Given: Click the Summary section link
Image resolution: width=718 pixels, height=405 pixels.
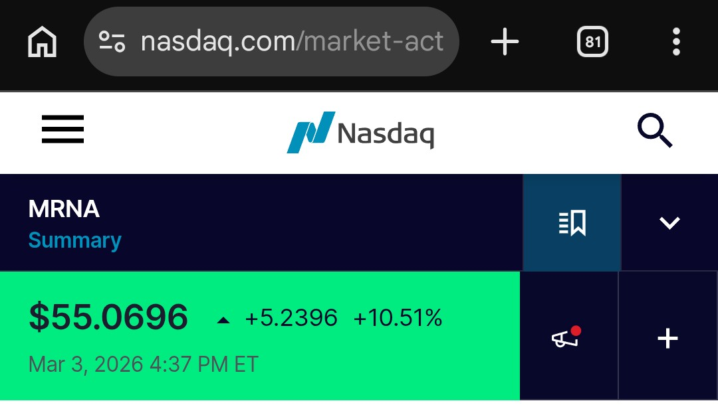Looking at the screenshot, I should click(x=74, y=240).
